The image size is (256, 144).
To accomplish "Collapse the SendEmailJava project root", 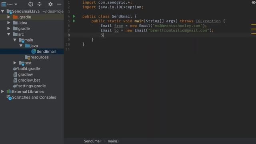I will point(3,11).
